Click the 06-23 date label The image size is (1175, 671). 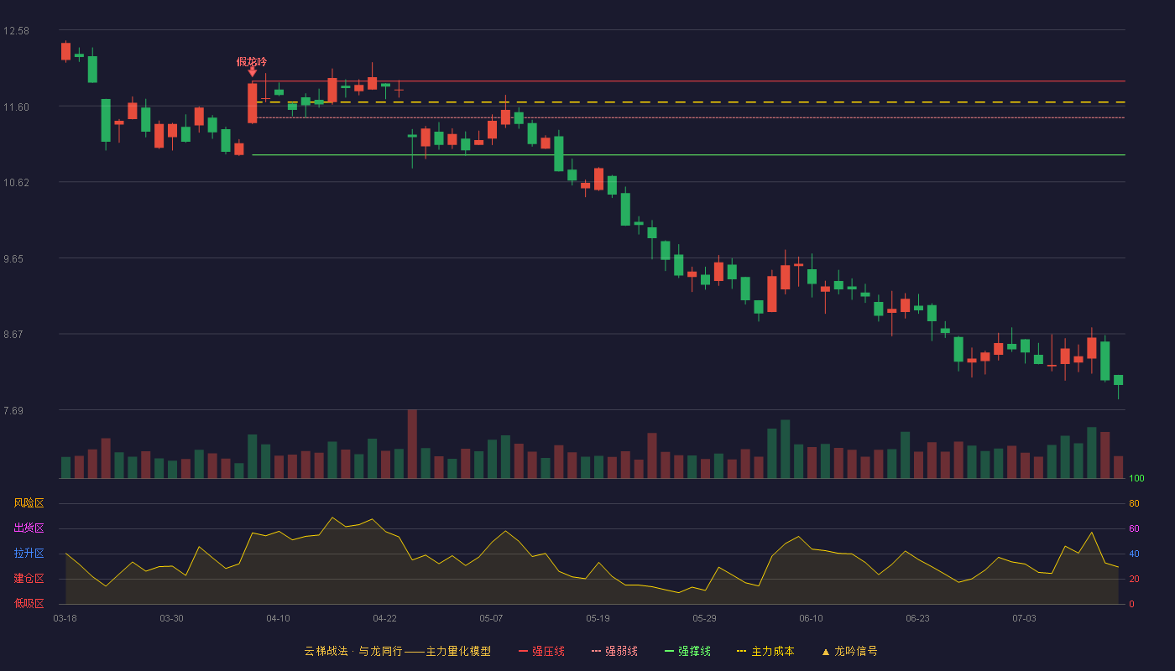pyautogui.click(x=917, y=618)
